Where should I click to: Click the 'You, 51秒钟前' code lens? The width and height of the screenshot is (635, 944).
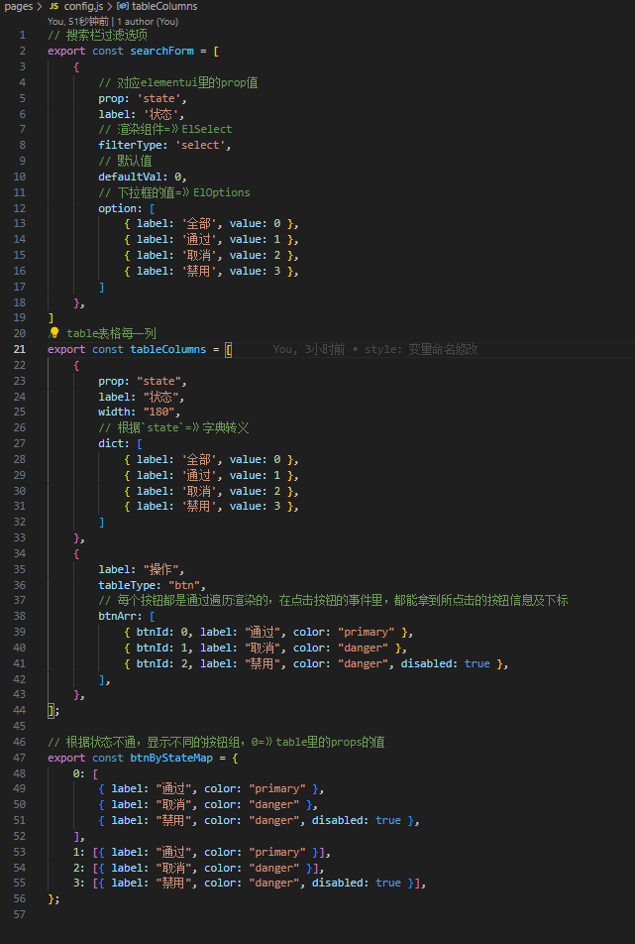pos(78,21)
